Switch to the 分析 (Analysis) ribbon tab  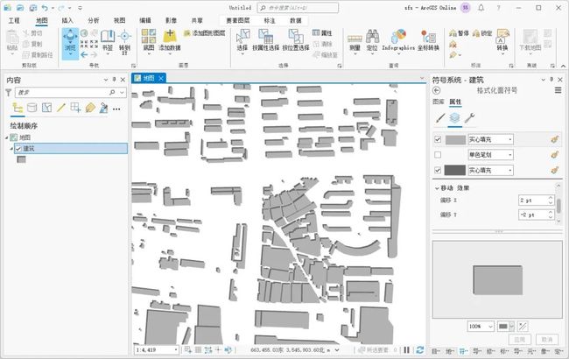click(x=94, y=20)
